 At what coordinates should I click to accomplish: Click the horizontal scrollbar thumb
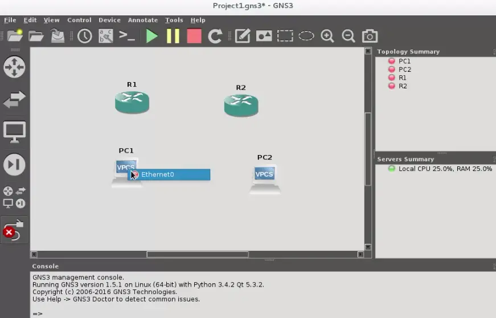[198, 254]
